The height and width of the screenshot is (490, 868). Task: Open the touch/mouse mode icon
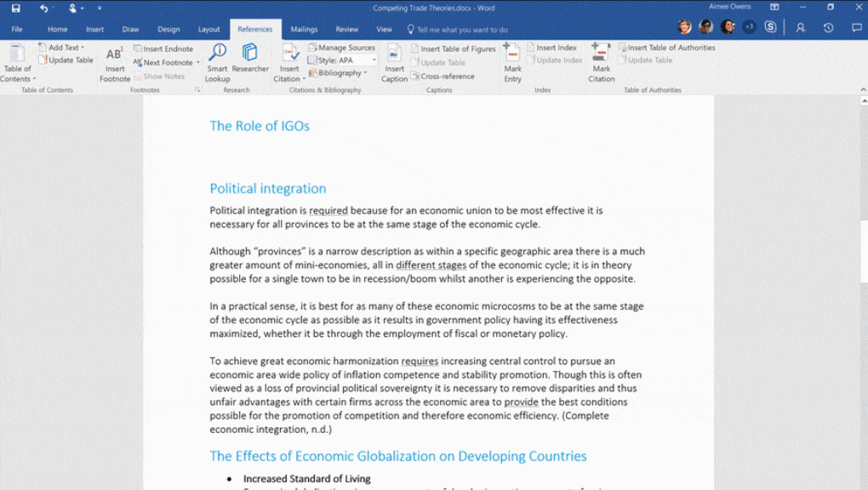72,8
